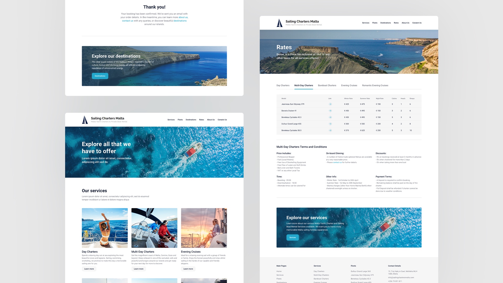Open Contact Us in the Rates page navigation

coord(417,23)
